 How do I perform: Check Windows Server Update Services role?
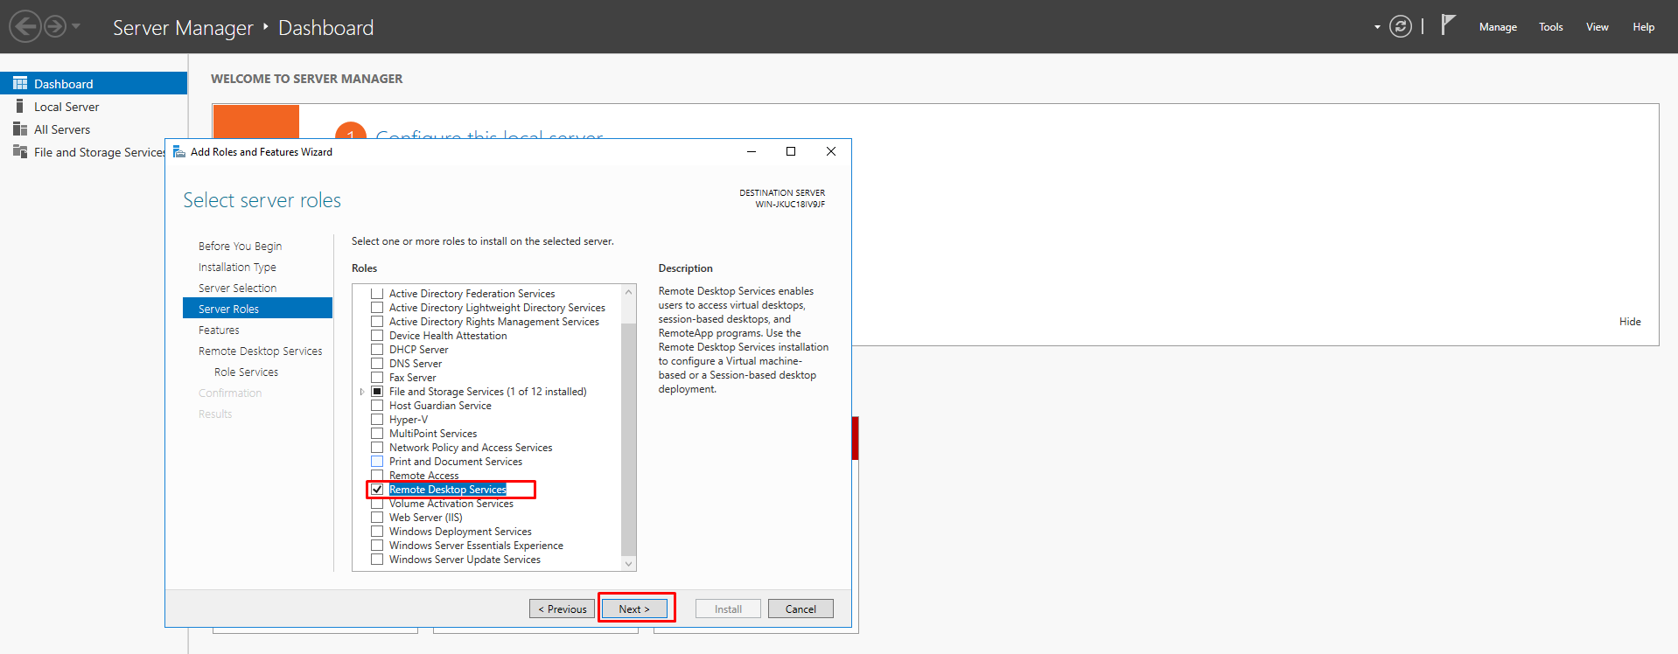click(x=377, y=560)
